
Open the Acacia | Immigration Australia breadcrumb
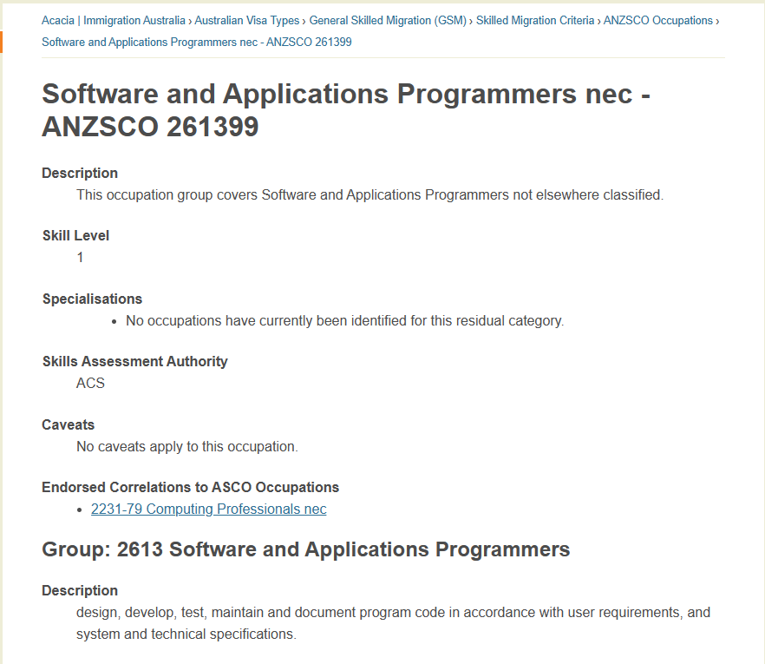tap(113, 21)
